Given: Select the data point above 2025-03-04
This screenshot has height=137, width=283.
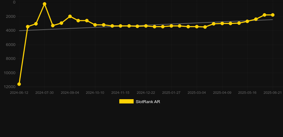Looking at the screenshot, I should (x=197, y=27).
